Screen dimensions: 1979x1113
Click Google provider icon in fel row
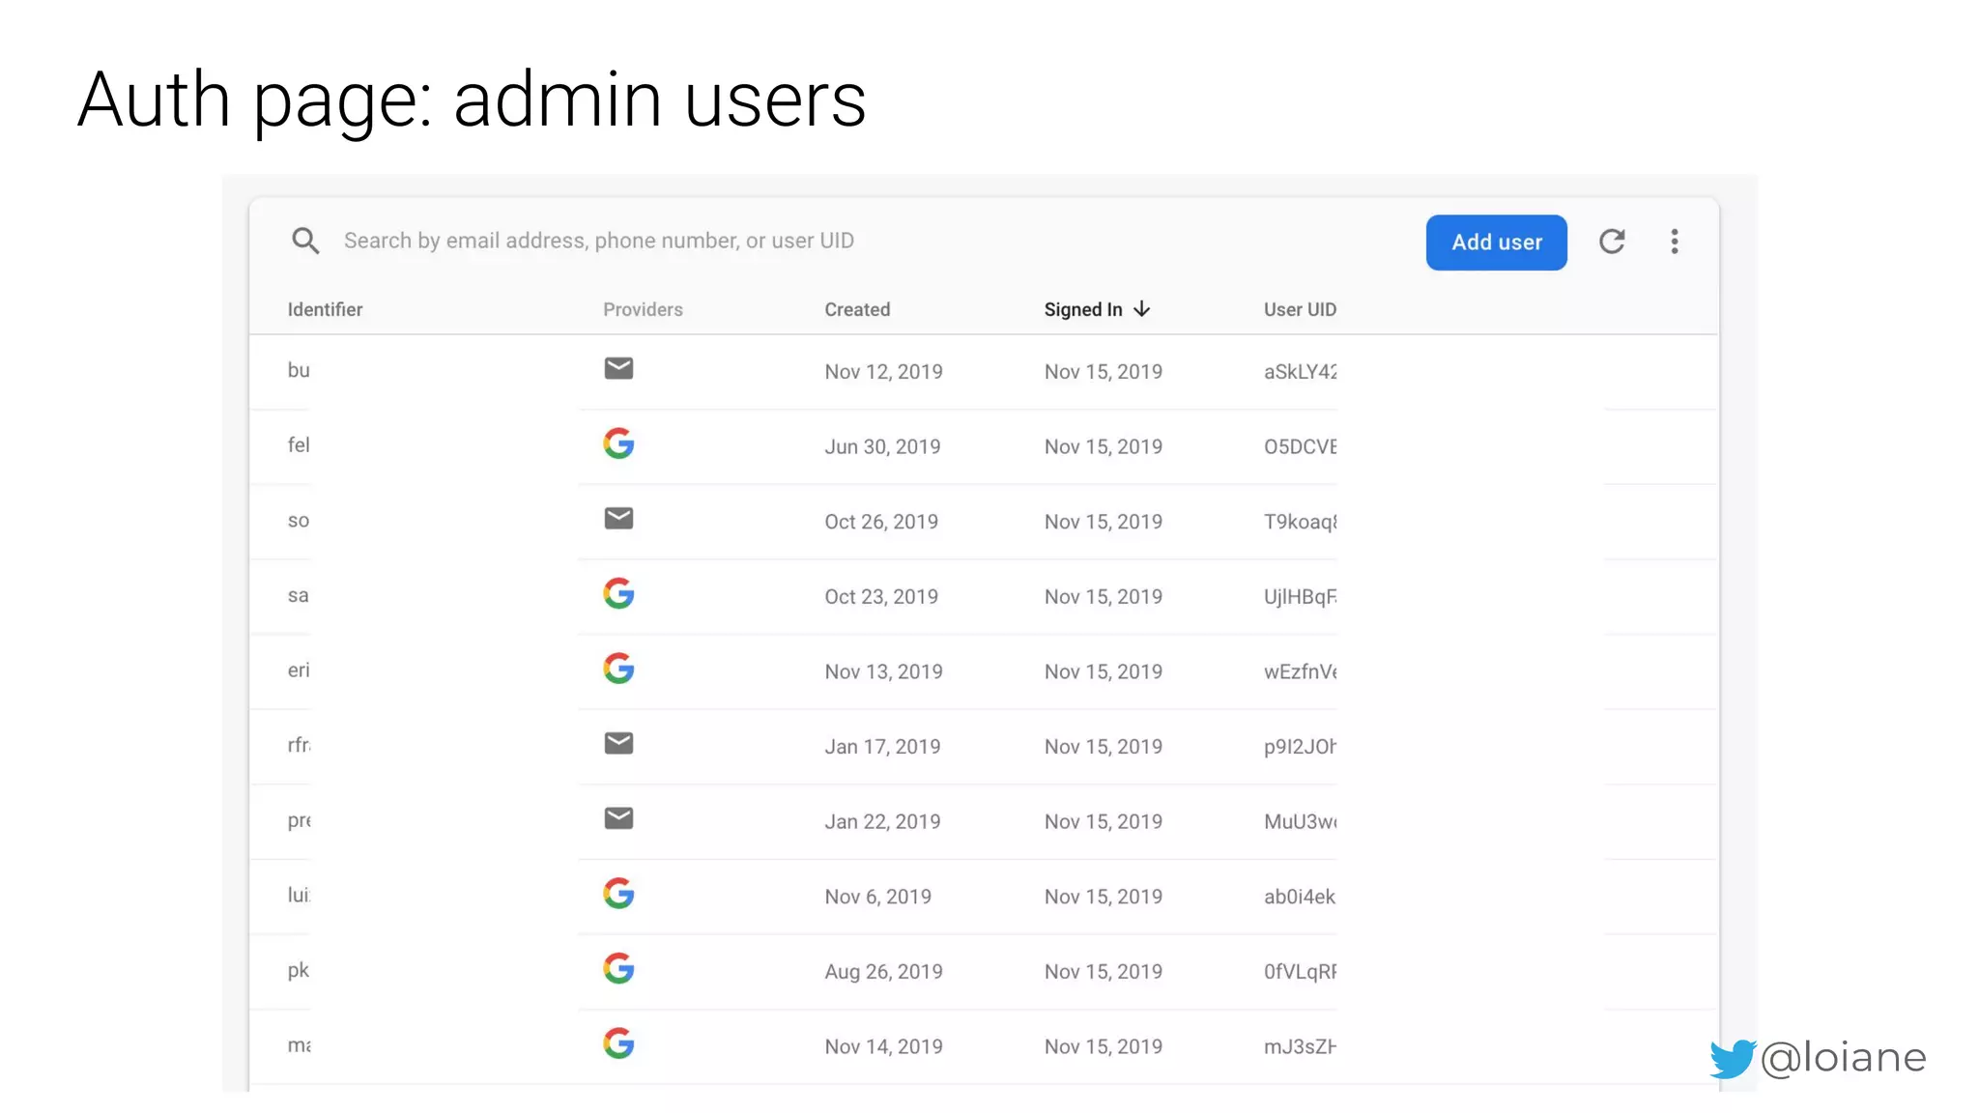[618, 443]
